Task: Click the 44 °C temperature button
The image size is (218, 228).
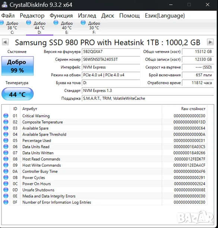Action: point(18,94)
